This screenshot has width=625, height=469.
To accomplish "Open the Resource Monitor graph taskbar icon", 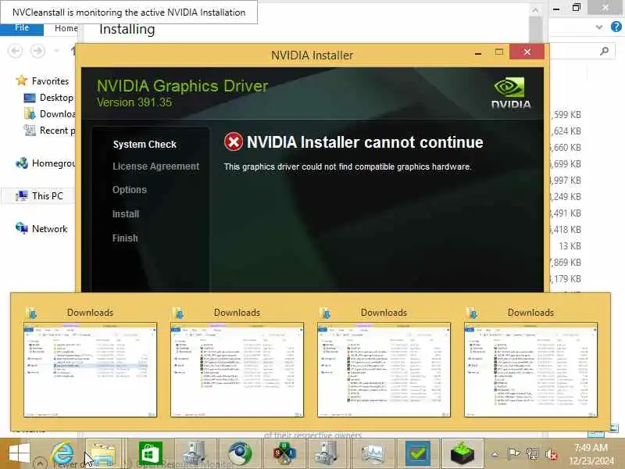I will coord(373,454).
